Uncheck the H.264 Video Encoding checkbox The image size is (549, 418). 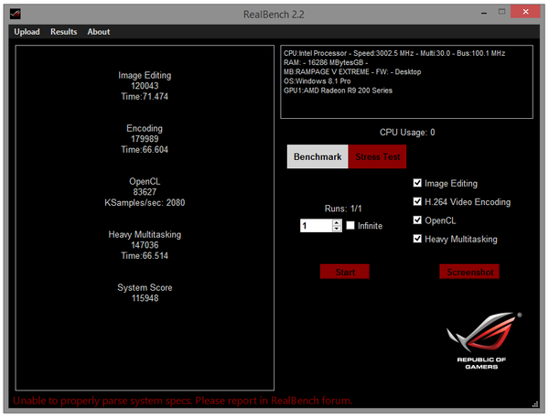coord(417,201)
